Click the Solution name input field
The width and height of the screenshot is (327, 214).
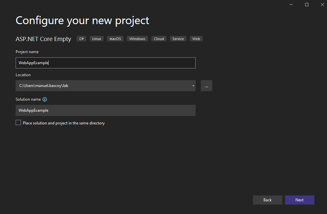(105, 110)
